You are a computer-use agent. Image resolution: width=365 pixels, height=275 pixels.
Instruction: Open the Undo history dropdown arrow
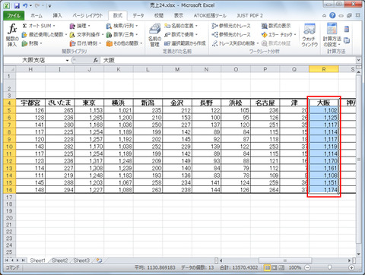coord(30,5)
